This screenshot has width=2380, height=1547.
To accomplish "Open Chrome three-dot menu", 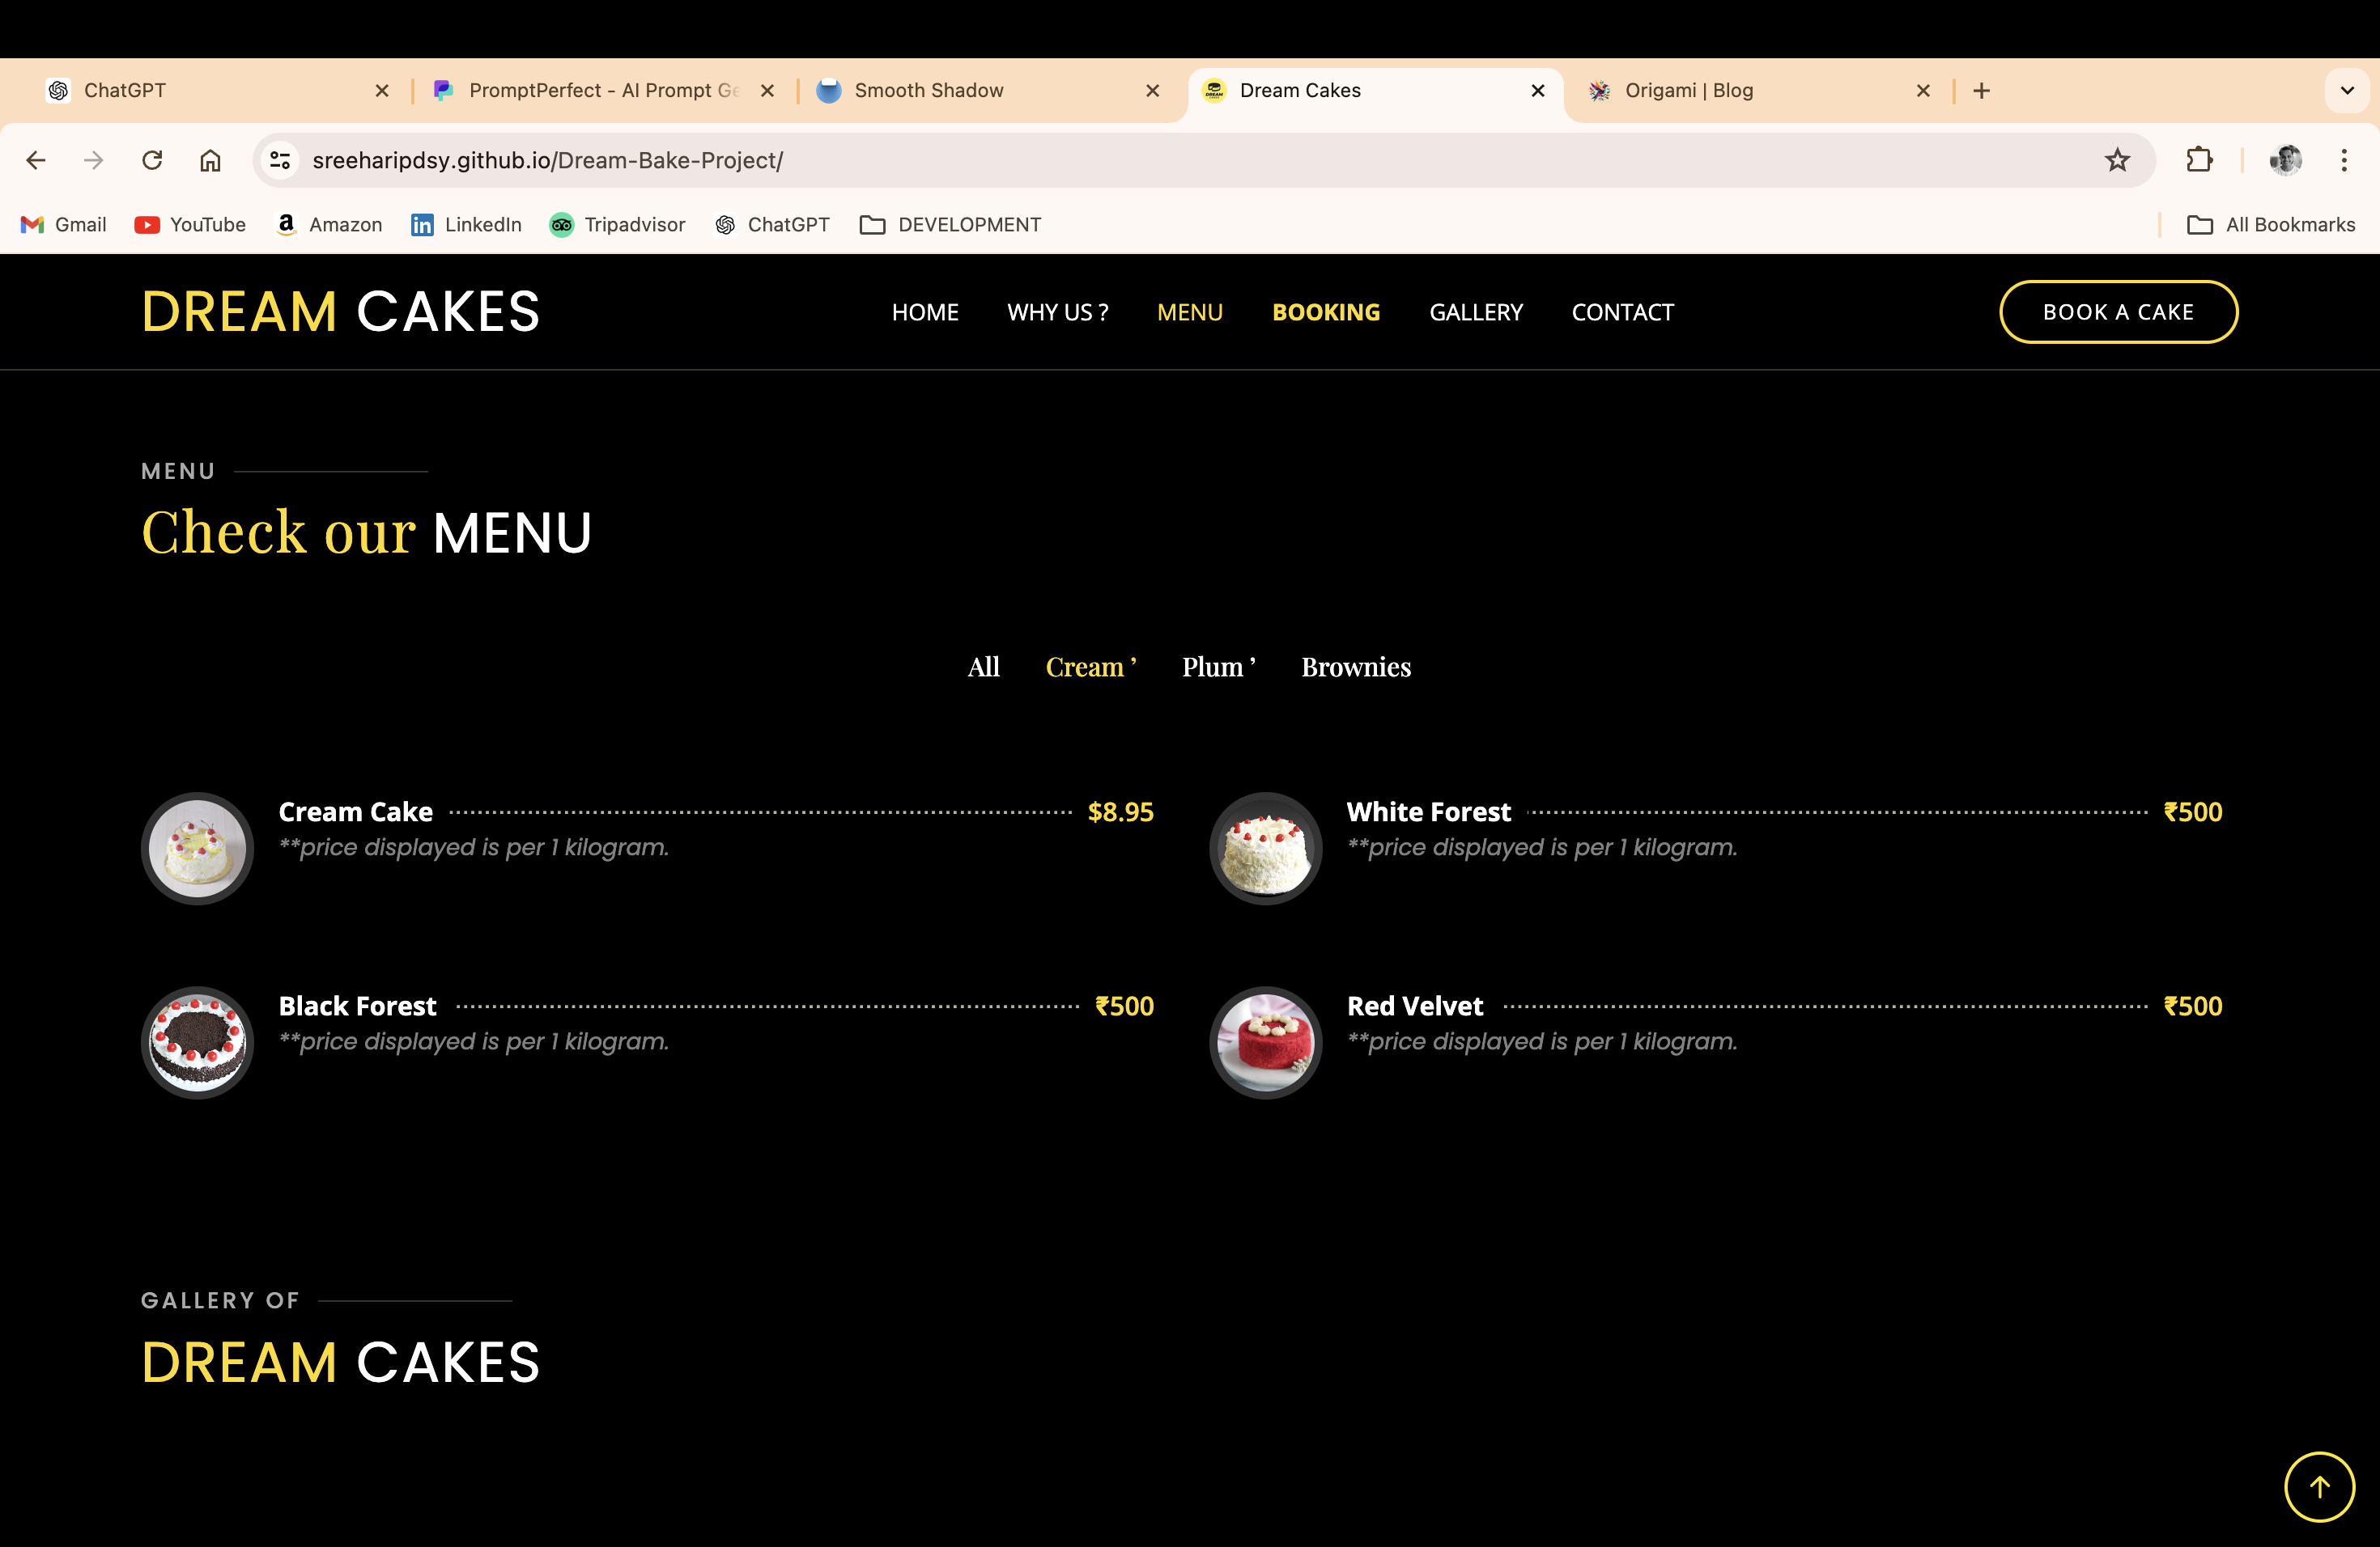I will tap(2343, 160).
